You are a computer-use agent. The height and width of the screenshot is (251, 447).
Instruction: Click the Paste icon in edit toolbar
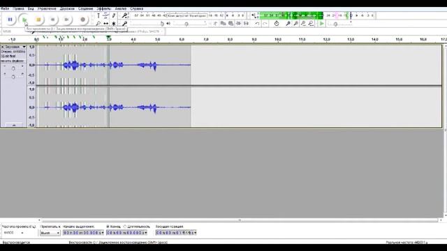tap(231, 23)
